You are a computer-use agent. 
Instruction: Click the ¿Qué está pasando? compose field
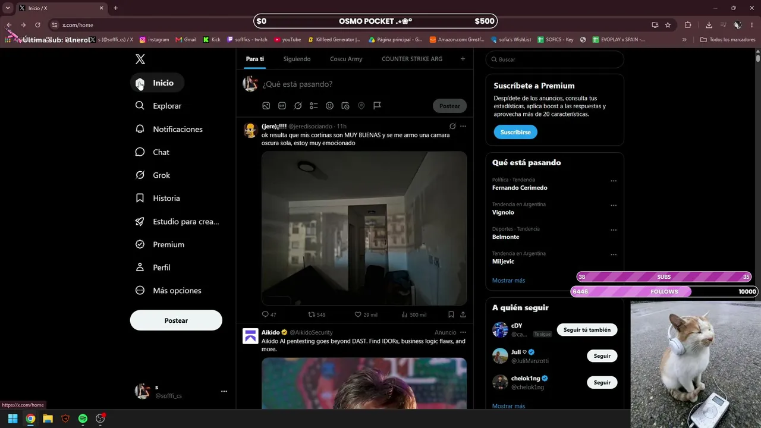click(363, 84)
